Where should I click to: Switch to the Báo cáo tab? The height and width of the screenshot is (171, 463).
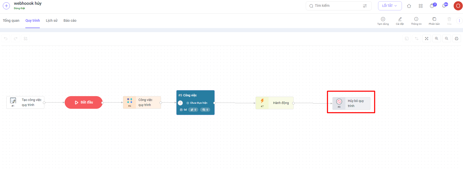coord(70,21)
